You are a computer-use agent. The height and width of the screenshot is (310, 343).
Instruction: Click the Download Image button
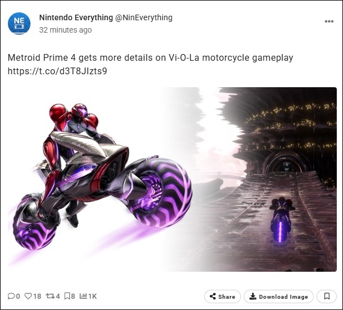click(x=279, y=296)
